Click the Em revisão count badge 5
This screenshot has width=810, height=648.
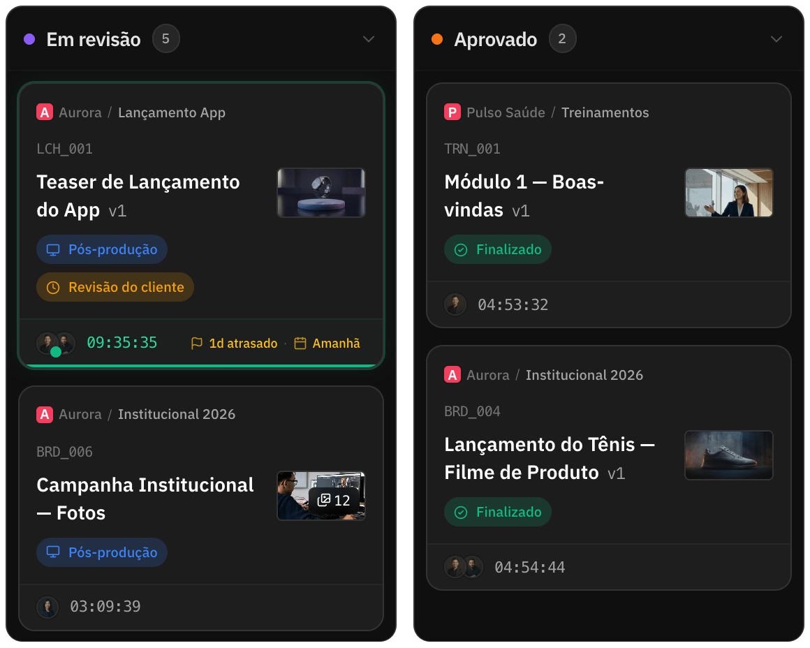pyautogui.click(x=165, y=39)
